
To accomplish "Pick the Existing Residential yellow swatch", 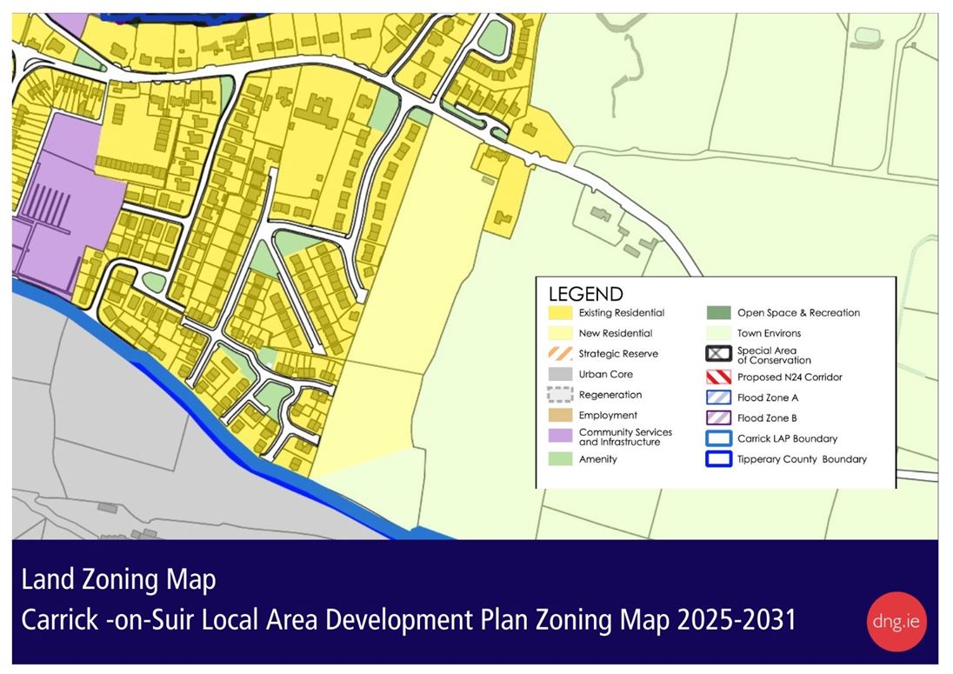I will [560, 312].
